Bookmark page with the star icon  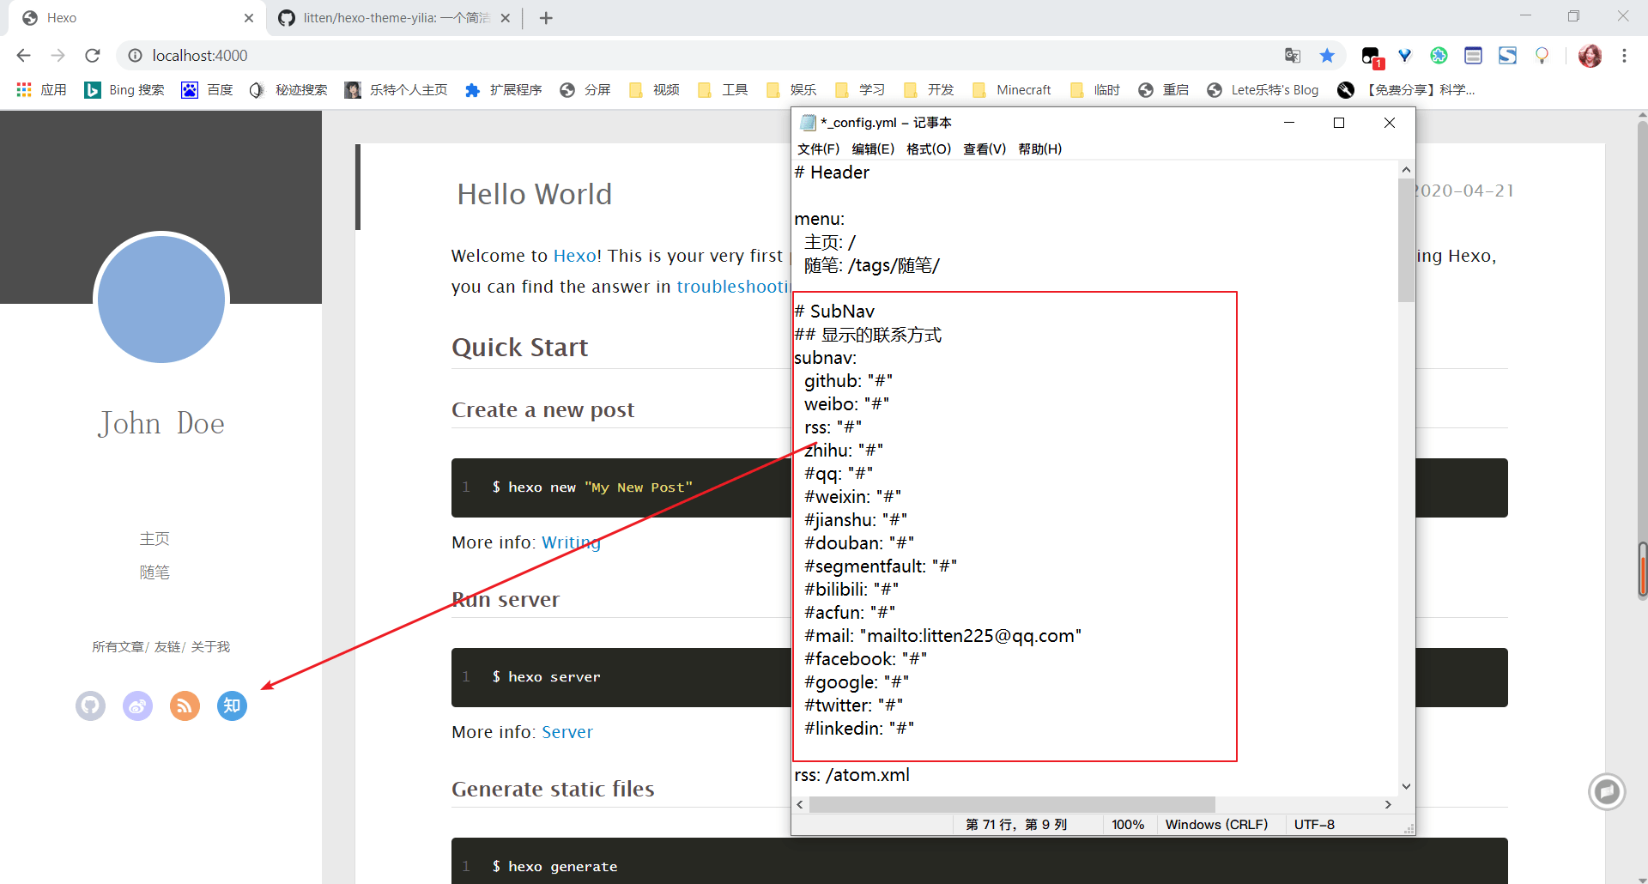point(1327,56)
